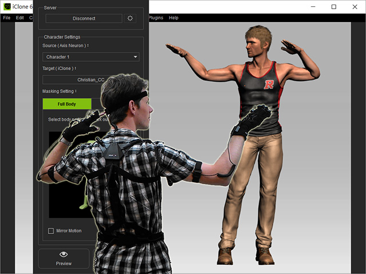Screen dimensions: 366x274
Task: Click the iClone app logo icon
Action: coord(6,6)
